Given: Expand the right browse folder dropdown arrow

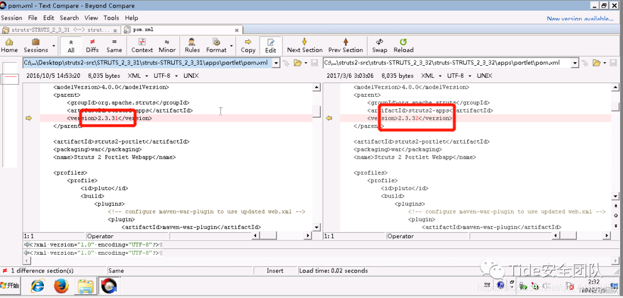Looking at the screenshot, I should pos(605,63).
